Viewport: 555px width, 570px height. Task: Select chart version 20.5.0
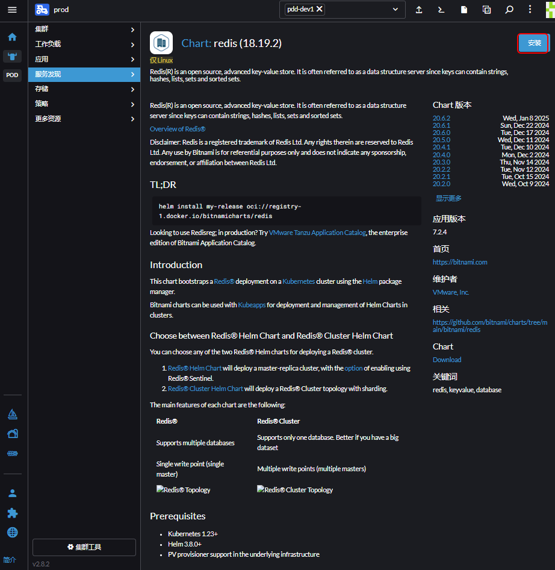[441, 140]
